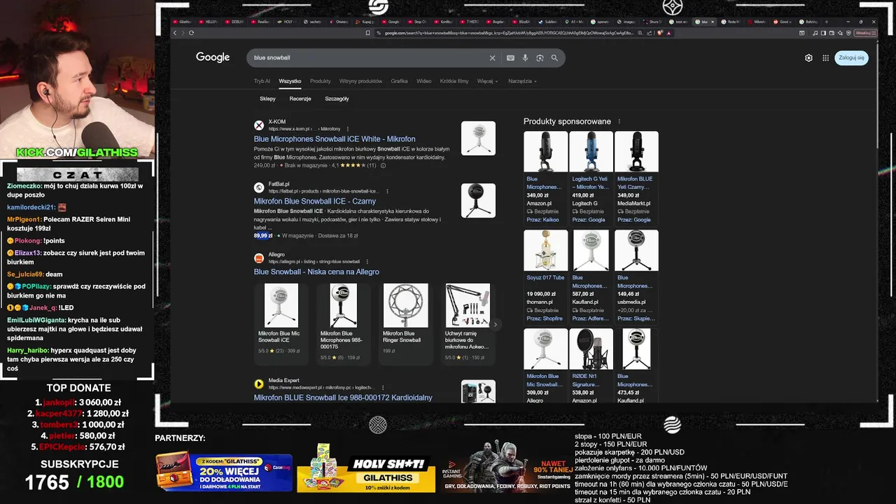Open Google Lens image search icon
The height and width of the screenshot is (504, 896).
click(540, 58)
